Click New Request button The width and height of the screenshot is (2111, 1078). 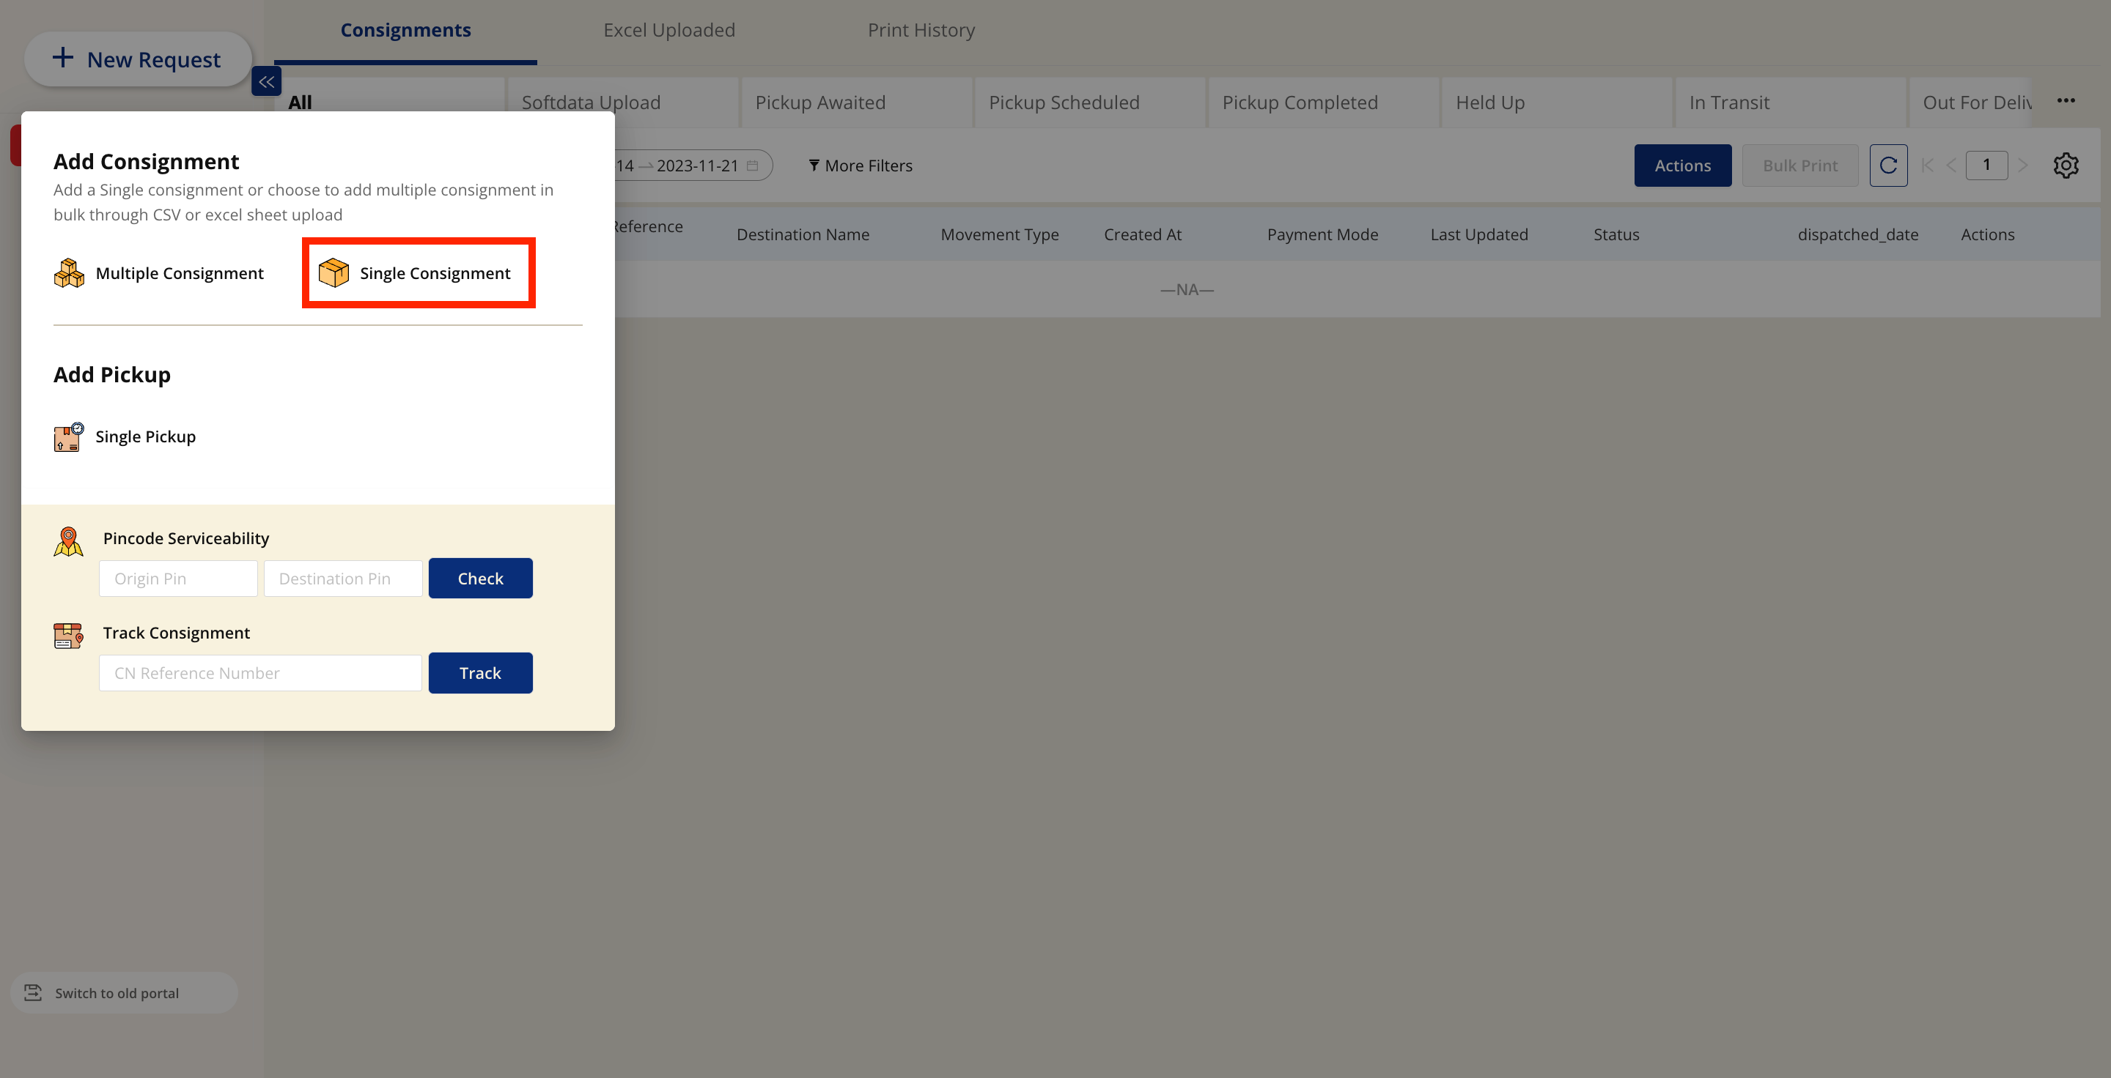(137, 59)
